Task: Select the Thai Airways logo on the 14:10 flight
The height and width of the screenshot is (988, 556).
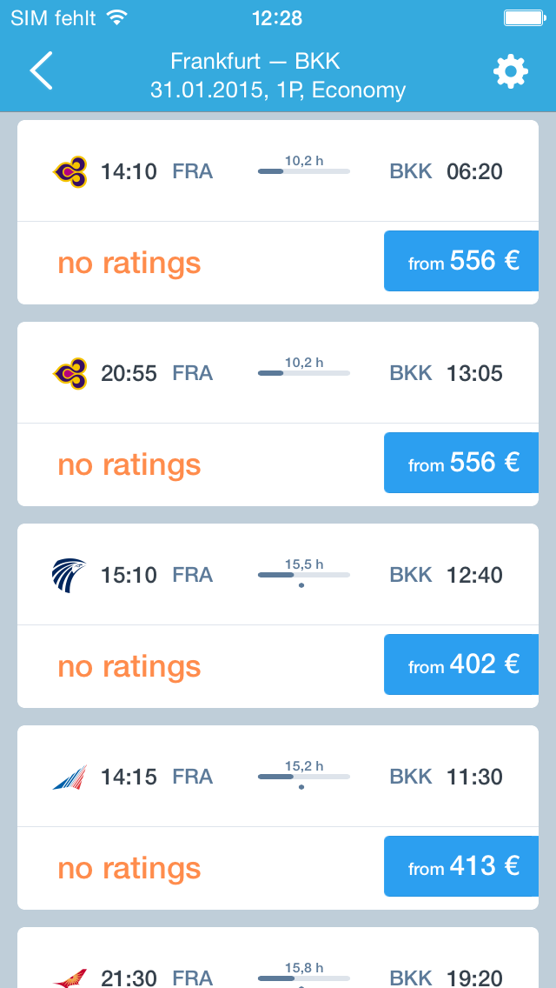Action: pyautogui.click(x=74, y=170)
